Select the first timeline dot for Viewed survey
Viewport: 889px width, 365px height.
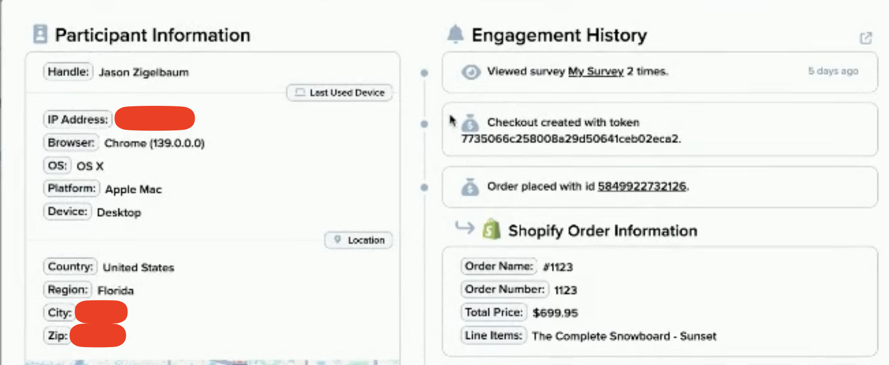(424, 73)
